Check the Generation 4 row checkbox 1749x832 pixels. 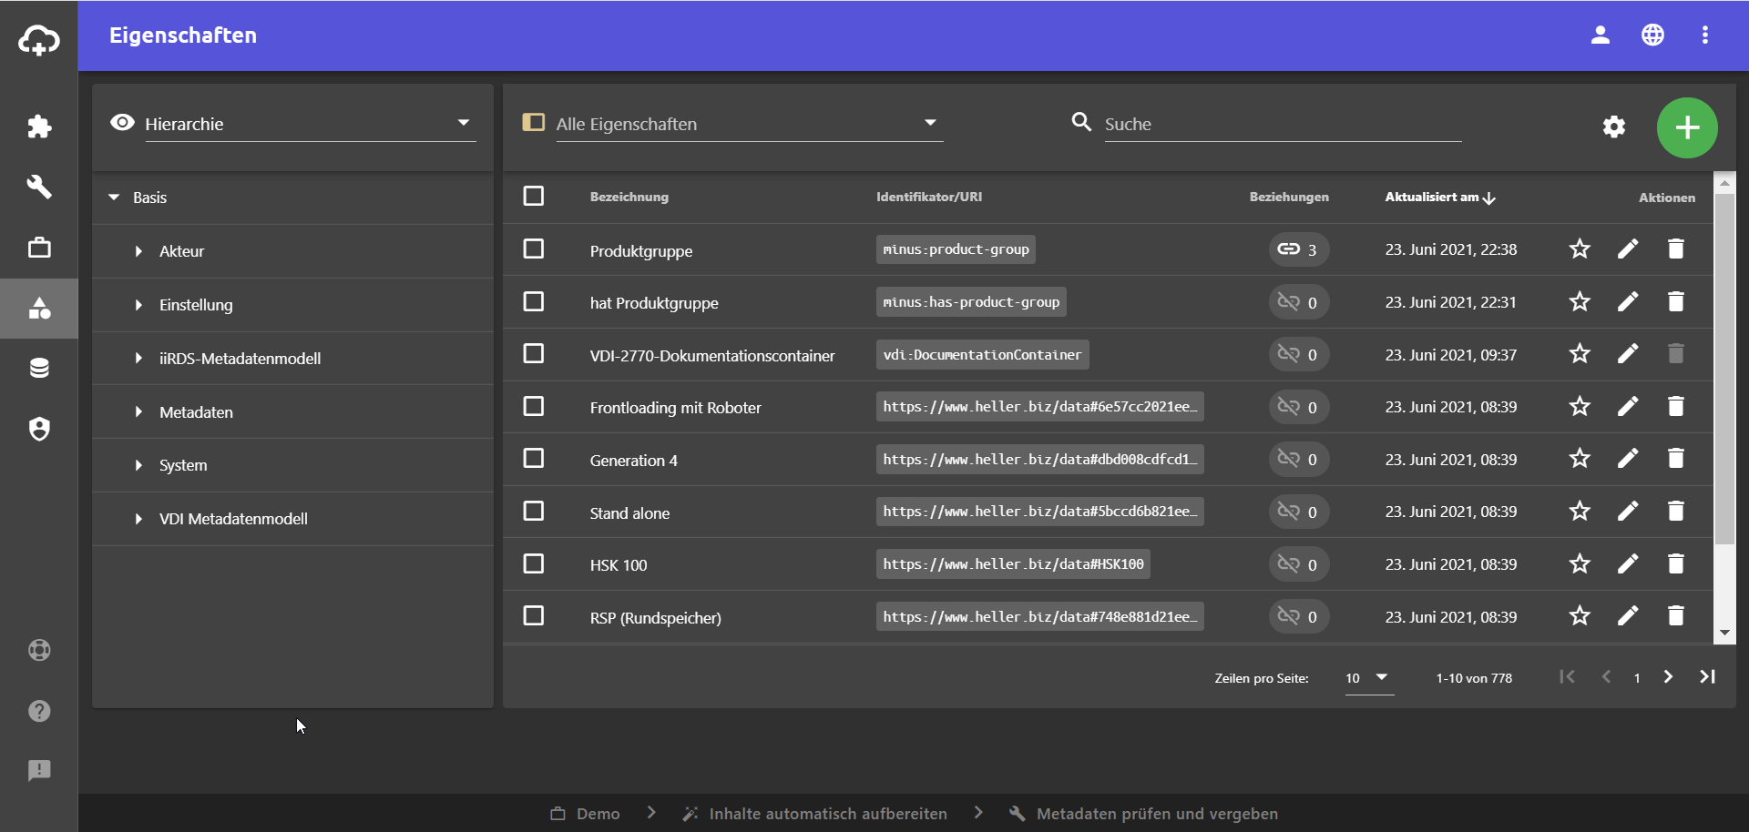coord(534,459)
